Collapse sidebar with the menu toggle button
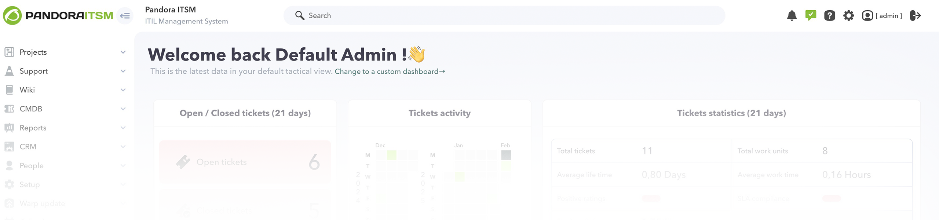939x220 pixels. coord(125,16)
